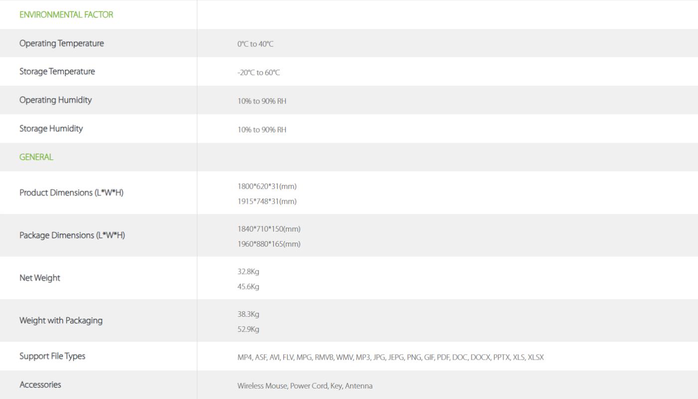Click the ENVIRONMENTAL FACTOR section heading
698x399 pixels.
click(66, 15)
